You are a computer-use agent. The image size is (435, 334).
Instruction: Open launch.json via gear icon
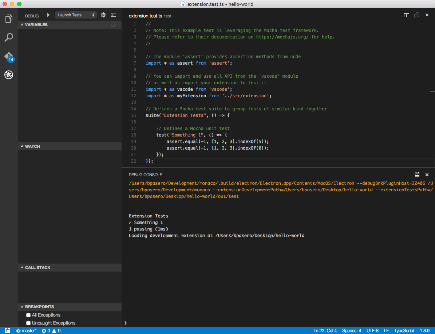[103, 15]
